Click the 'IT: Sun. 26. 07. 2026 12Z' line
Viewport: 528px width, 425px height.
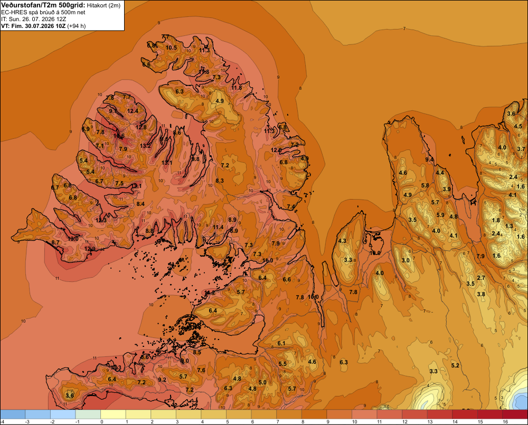coord(34,19)
